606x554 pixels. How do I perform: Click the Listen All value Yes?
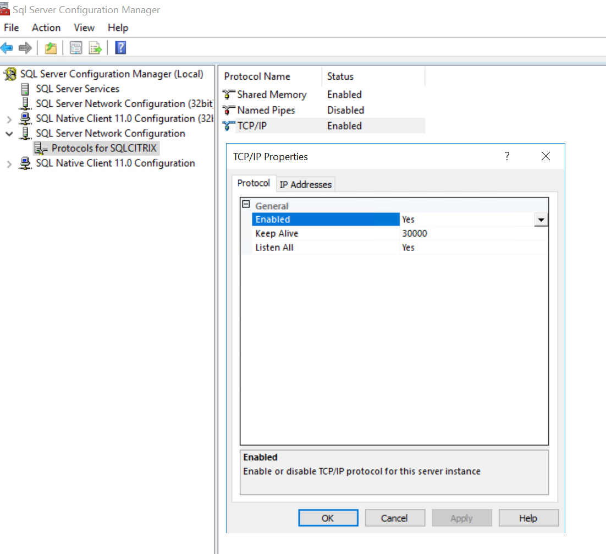(x=408, y=248)
